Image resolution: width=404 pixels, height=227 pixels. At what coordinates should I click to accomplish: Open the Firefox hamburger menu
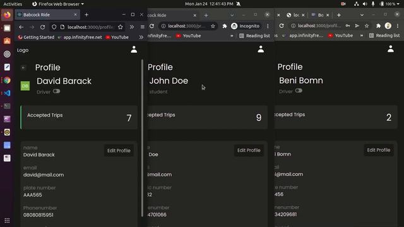143,27
